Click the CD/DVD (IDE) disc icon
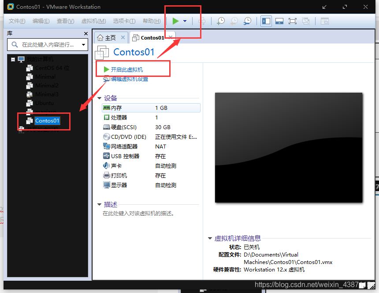 [106, 137]
